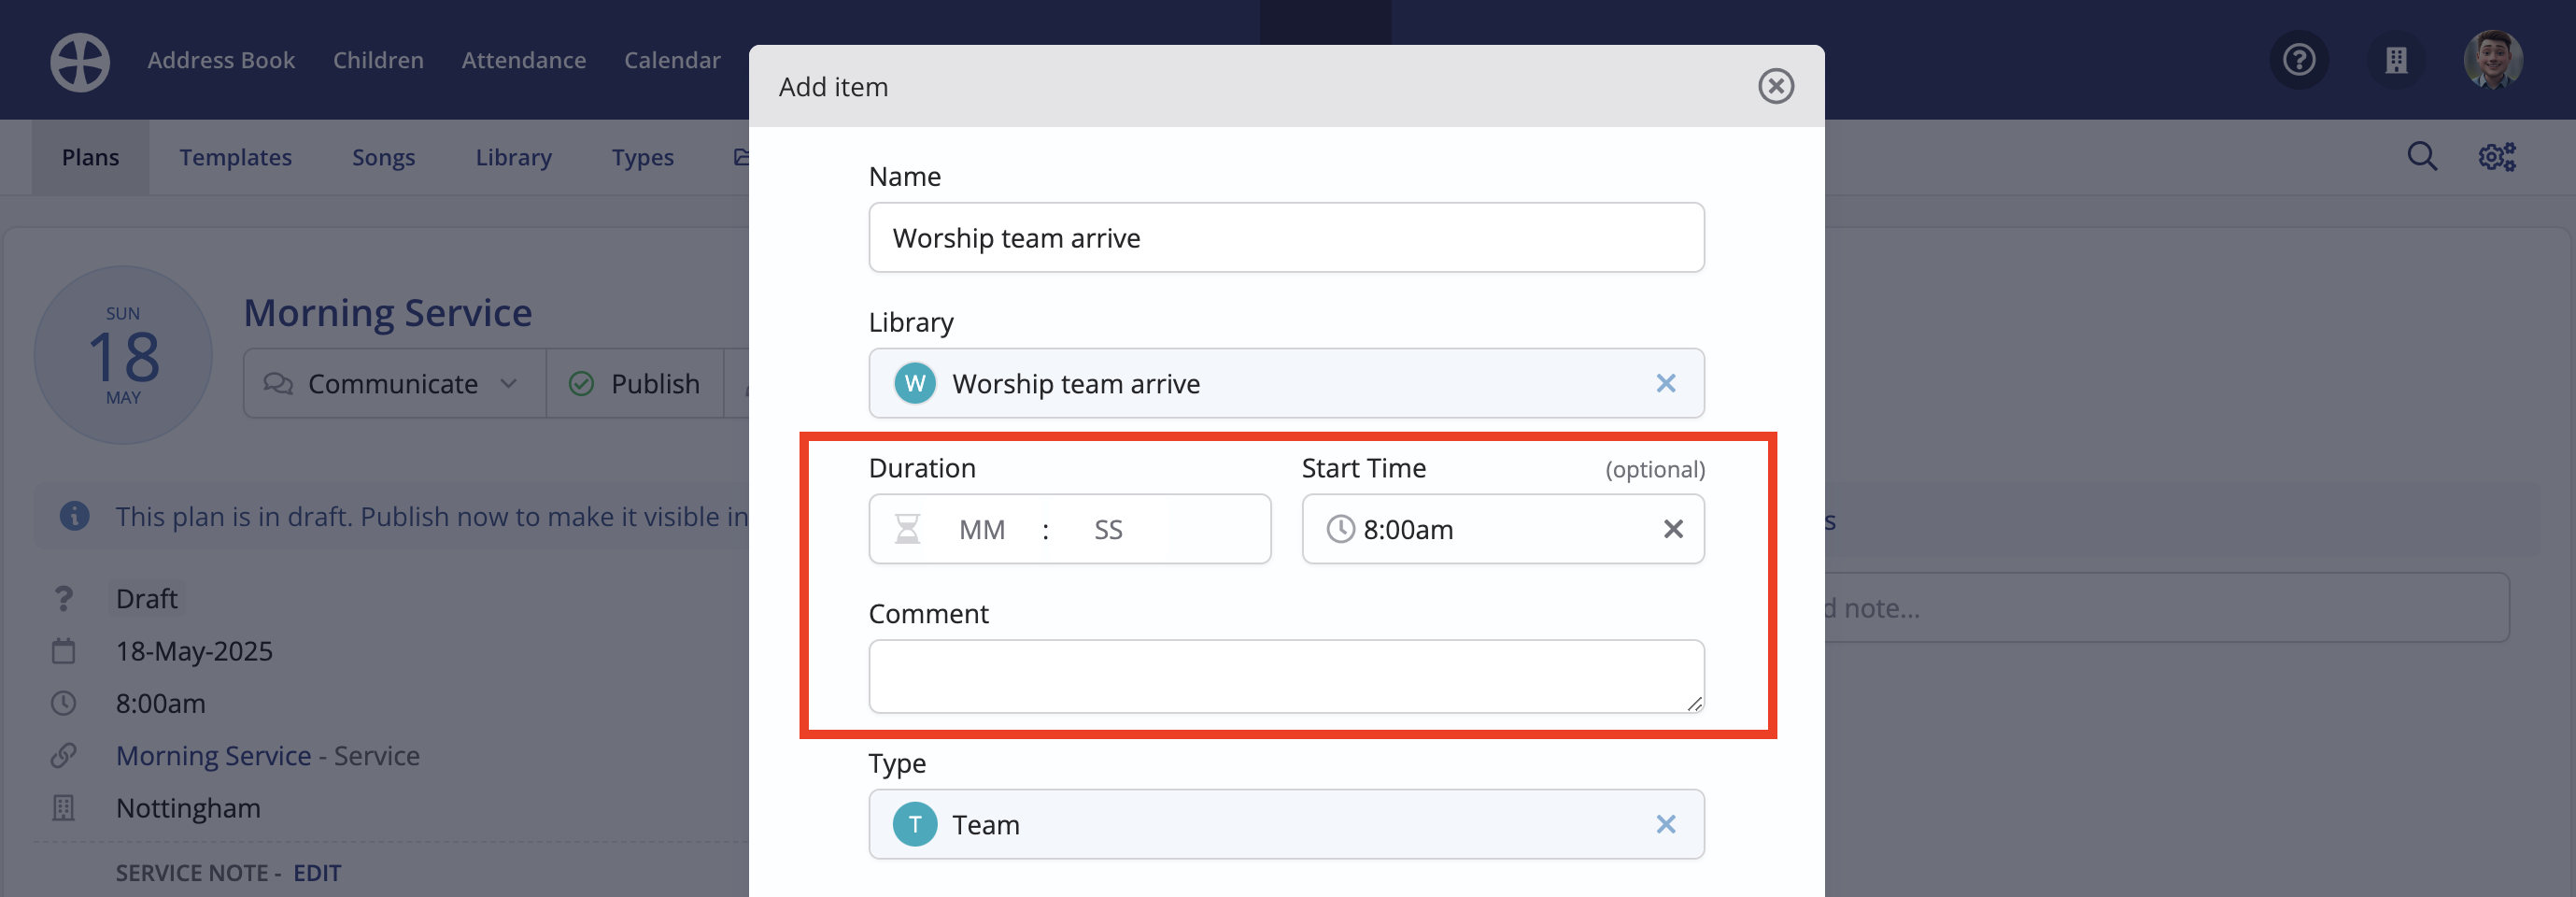Switch to the Types tab
Viewport: 2576px width, 897px height.
[642, 157]
